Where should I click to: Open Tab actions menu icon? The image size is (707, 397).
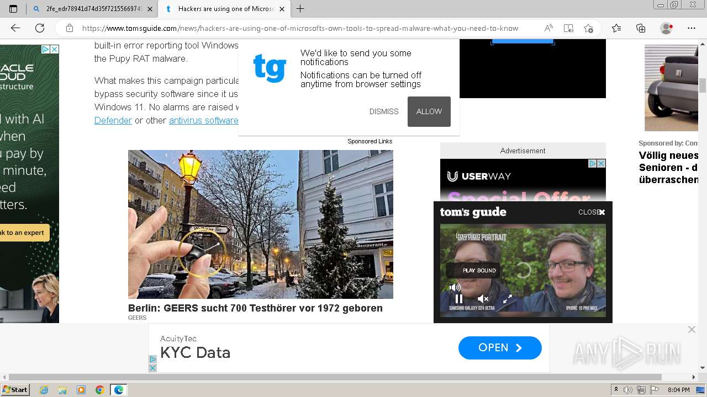(x=13, y=9)
